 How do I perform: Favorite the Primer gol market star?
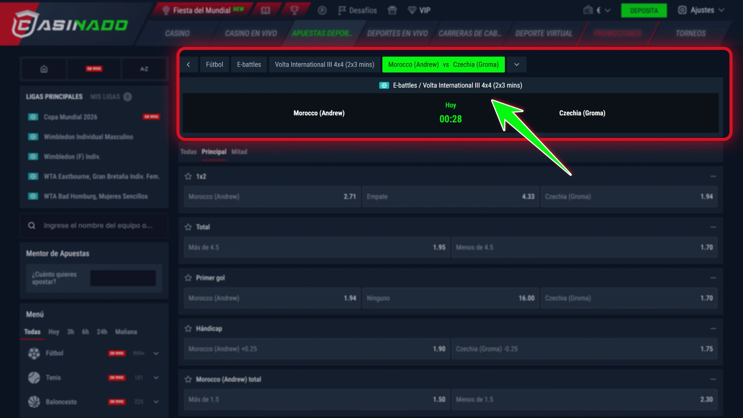pos(188,278)
